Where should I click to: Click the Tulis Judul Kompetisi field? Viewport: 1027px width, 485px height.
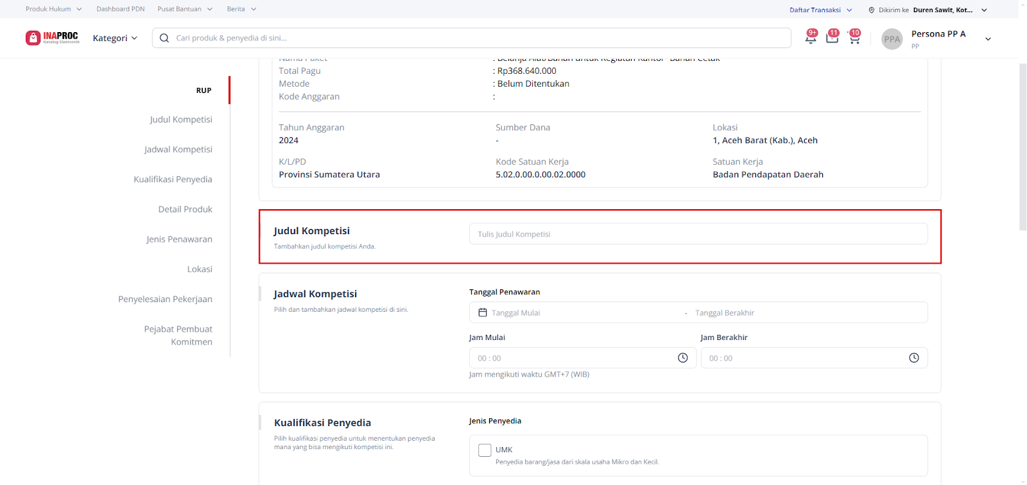click(698, 234)
